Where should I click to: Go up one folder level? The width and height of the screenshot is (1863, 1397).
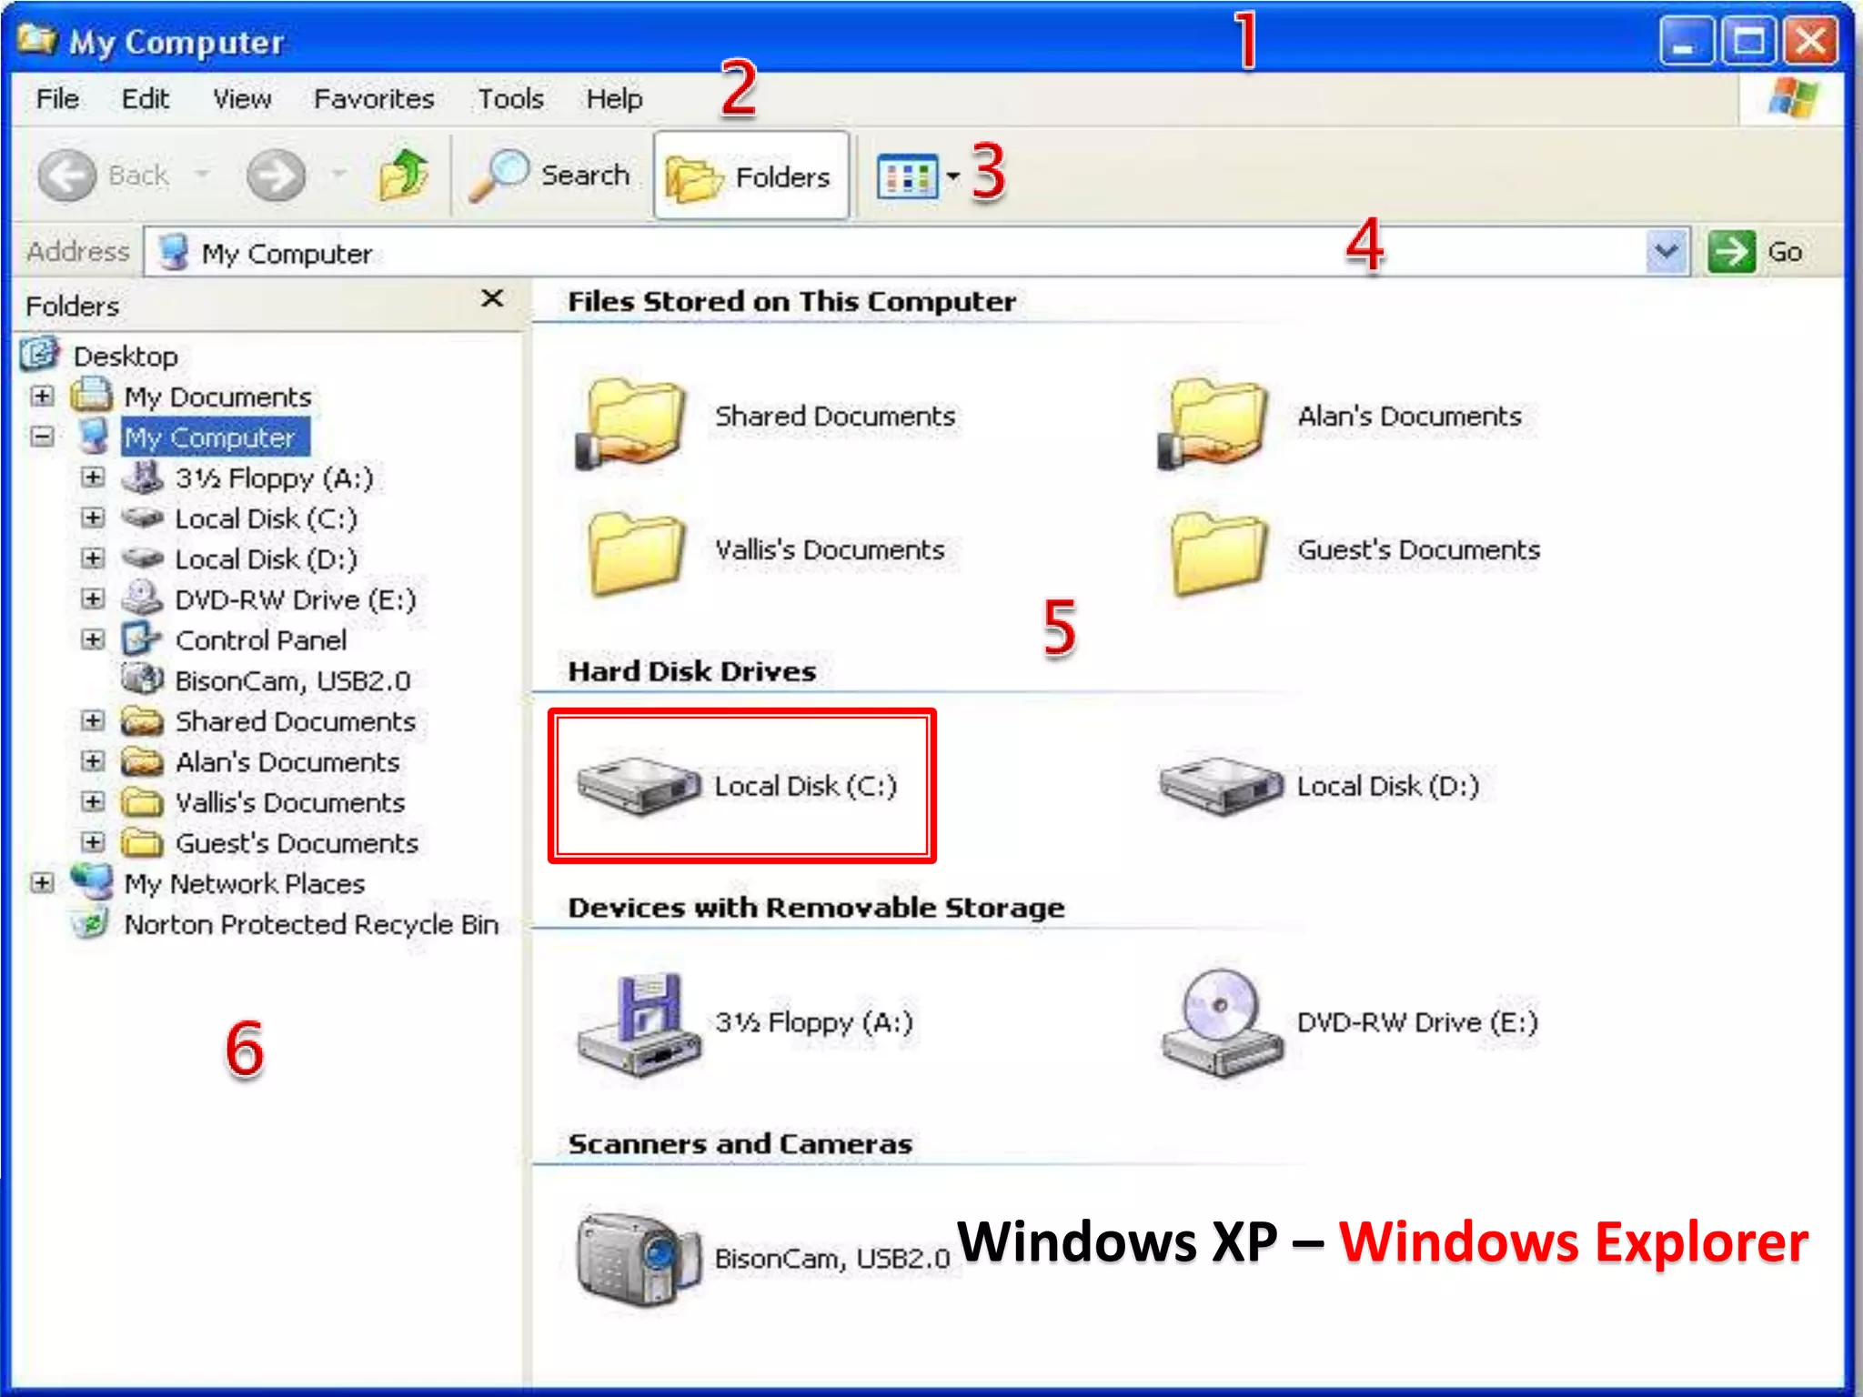click(x=403, y=174)
